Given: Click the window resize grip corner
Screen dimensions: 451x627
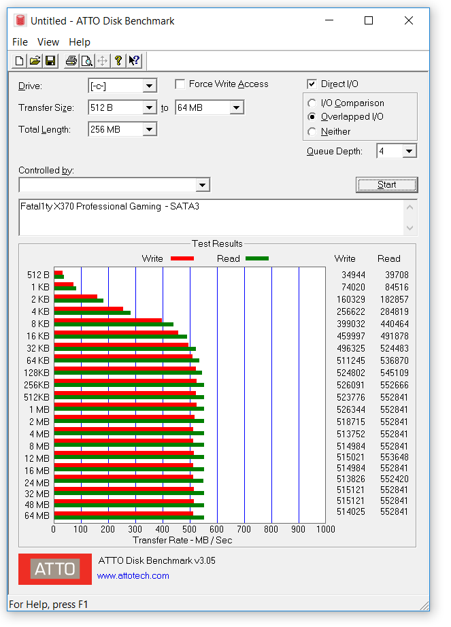Looking at the screenshot, I should pos(424,605).
